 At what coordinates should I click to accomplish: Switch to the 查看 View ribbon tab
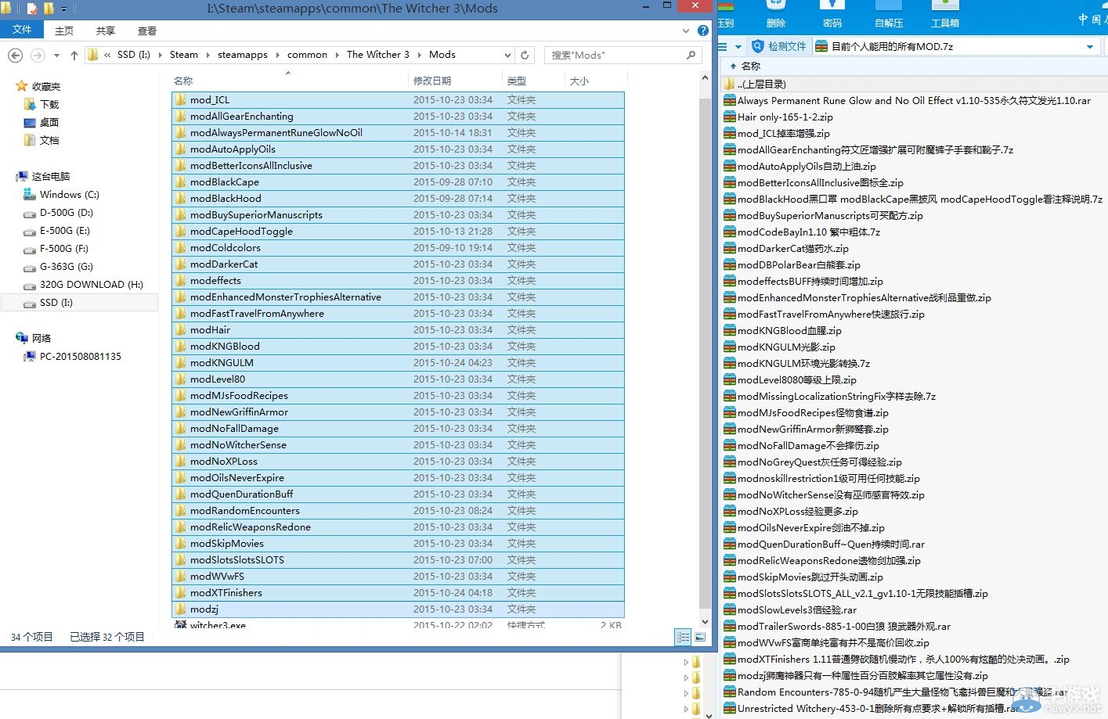147,31
